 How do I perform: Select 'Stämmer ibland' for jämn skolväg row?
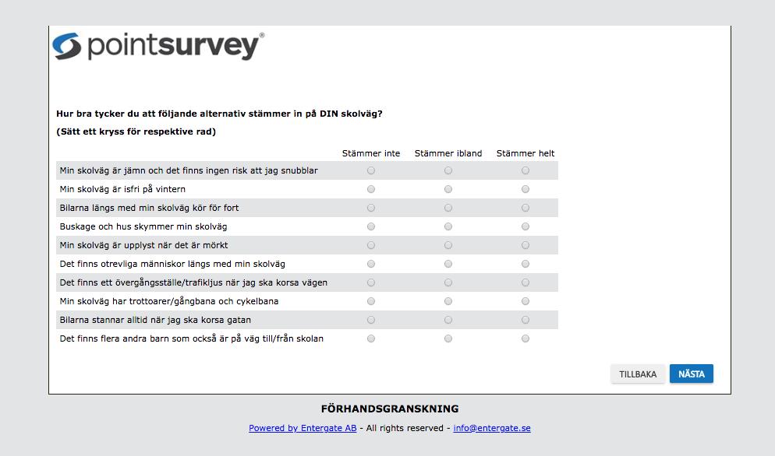448,170
